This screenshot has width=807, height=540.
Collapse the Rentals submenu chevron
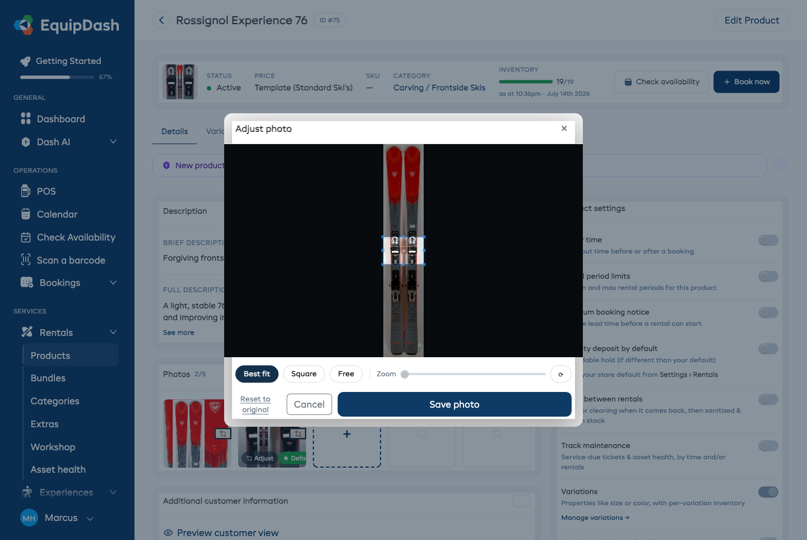tap(113, 332)
